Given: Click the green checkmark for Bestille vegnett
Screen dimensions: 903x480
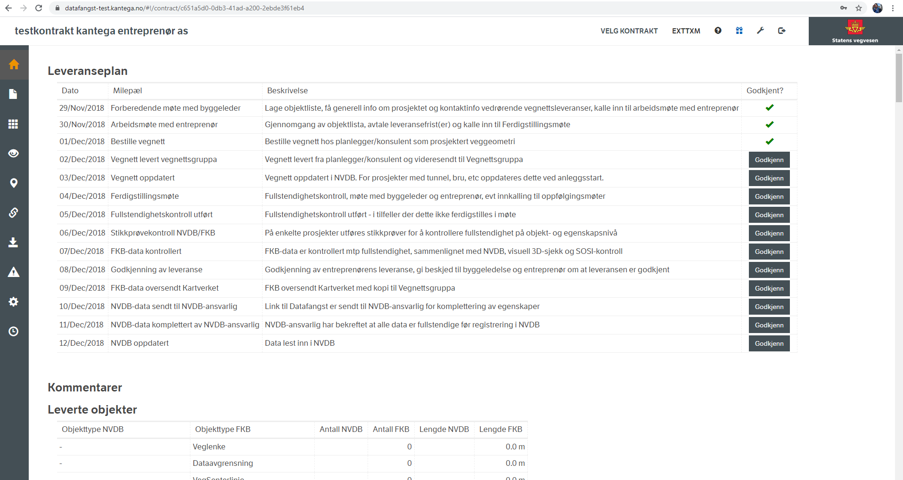Looking at the screenshot, I should 770,141.
